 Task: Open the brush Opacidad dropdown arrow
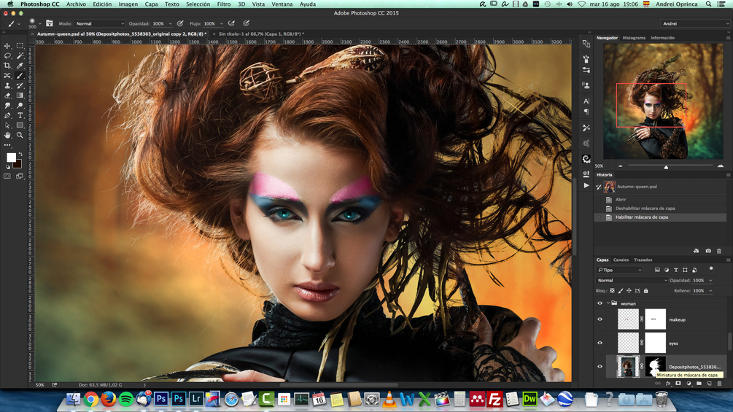170,24
